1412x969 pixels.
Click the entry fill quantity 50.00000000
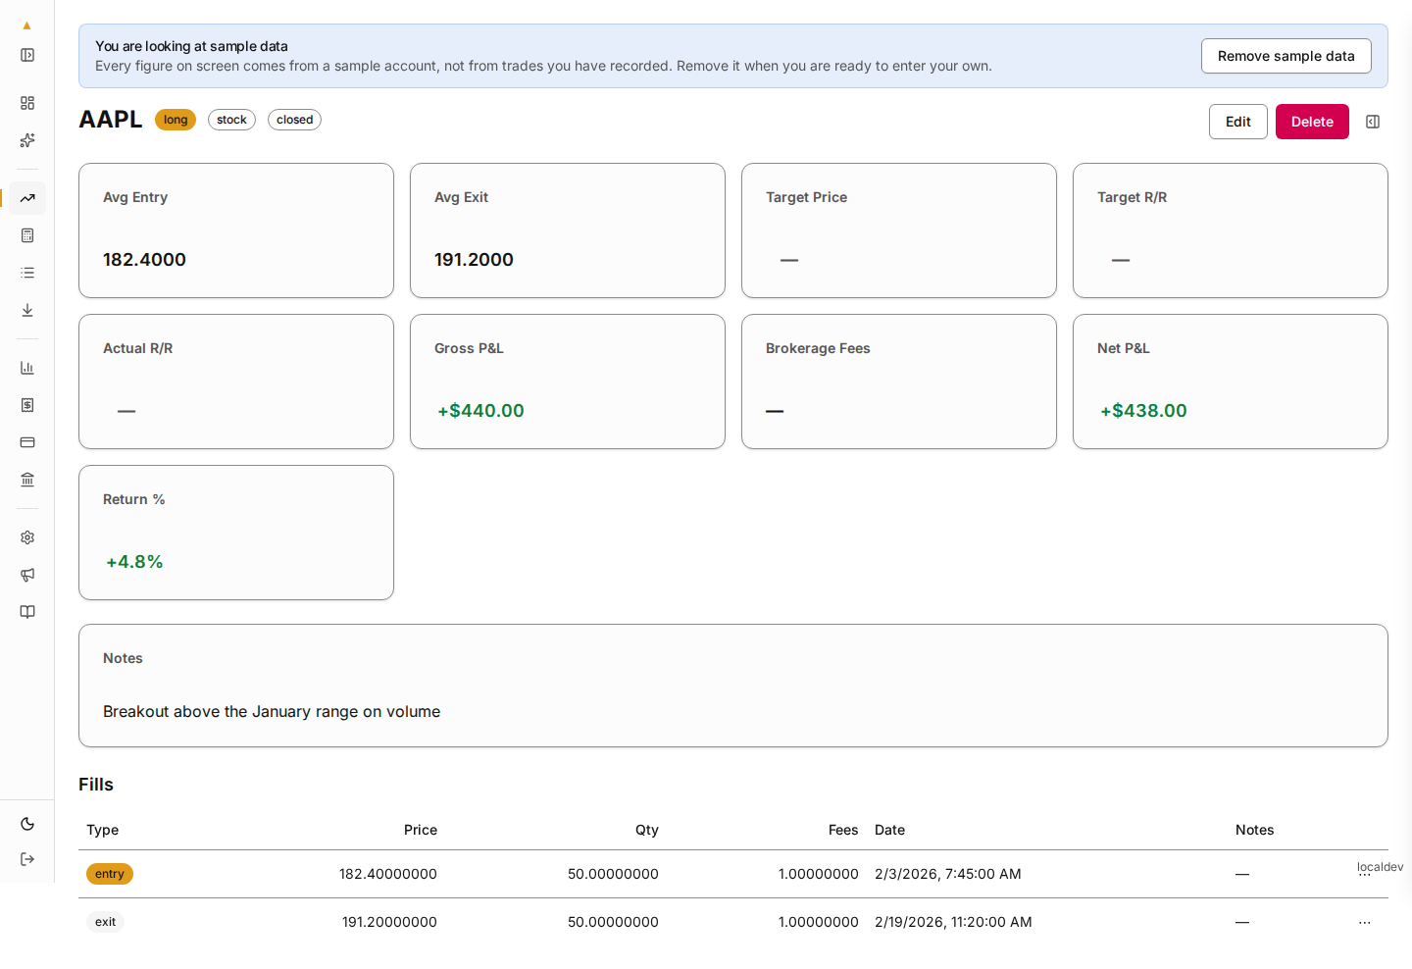click(x=613, y=874)
